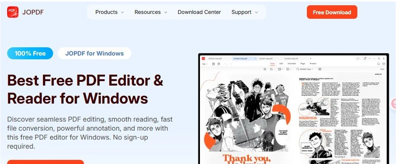Switch to the Annotate tab
This screenshot has width=398, height=164.
[x=292, y=64]
